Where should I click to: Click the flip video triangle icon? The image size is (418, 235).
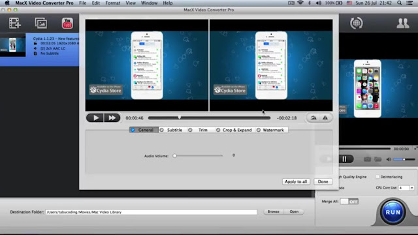[325, 117]
